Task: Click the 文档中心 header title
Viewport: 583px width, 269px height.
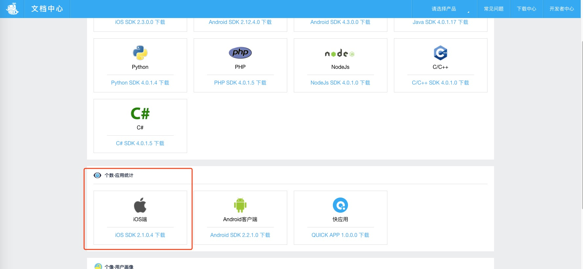Action: click(x=47, y=9)
